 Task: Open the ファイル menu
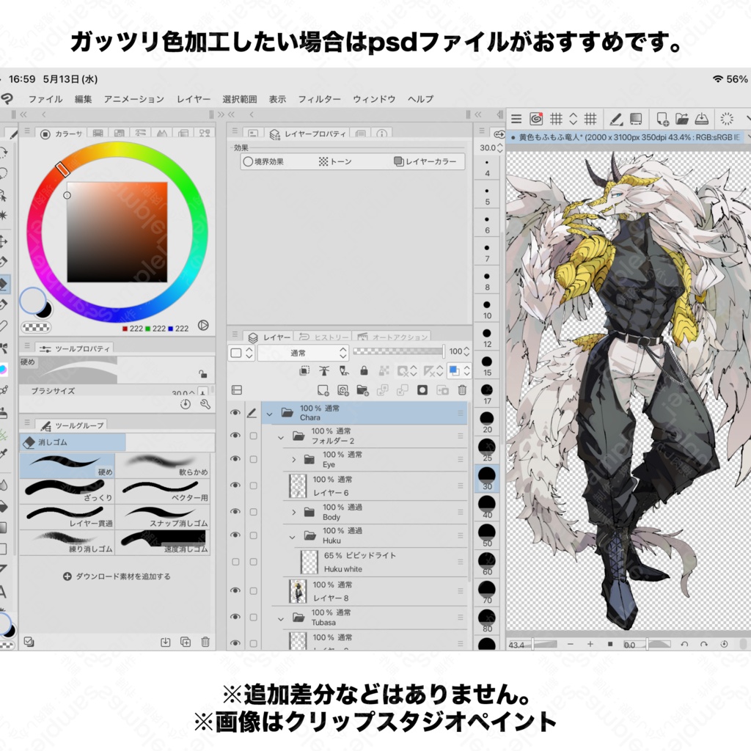pyautogui.click(x=45, y=99)
